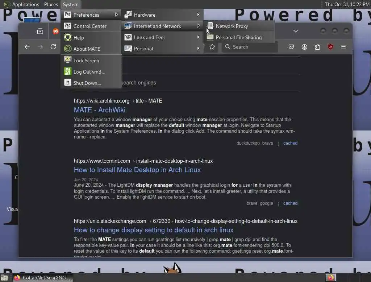
Task: Expand the arrow next to Look and Feel
Action: (x=198, y=37)
